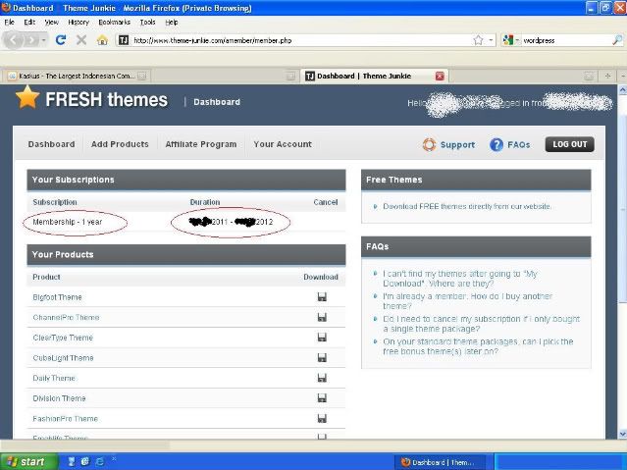Open the Help menu
Image resolution: width=627 pixels, height=470 pixels.
click(172, 22)
